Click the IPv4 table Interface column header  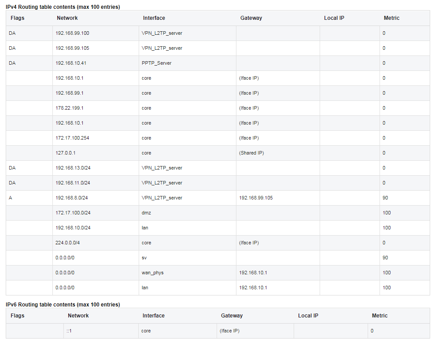coord(154,18)
